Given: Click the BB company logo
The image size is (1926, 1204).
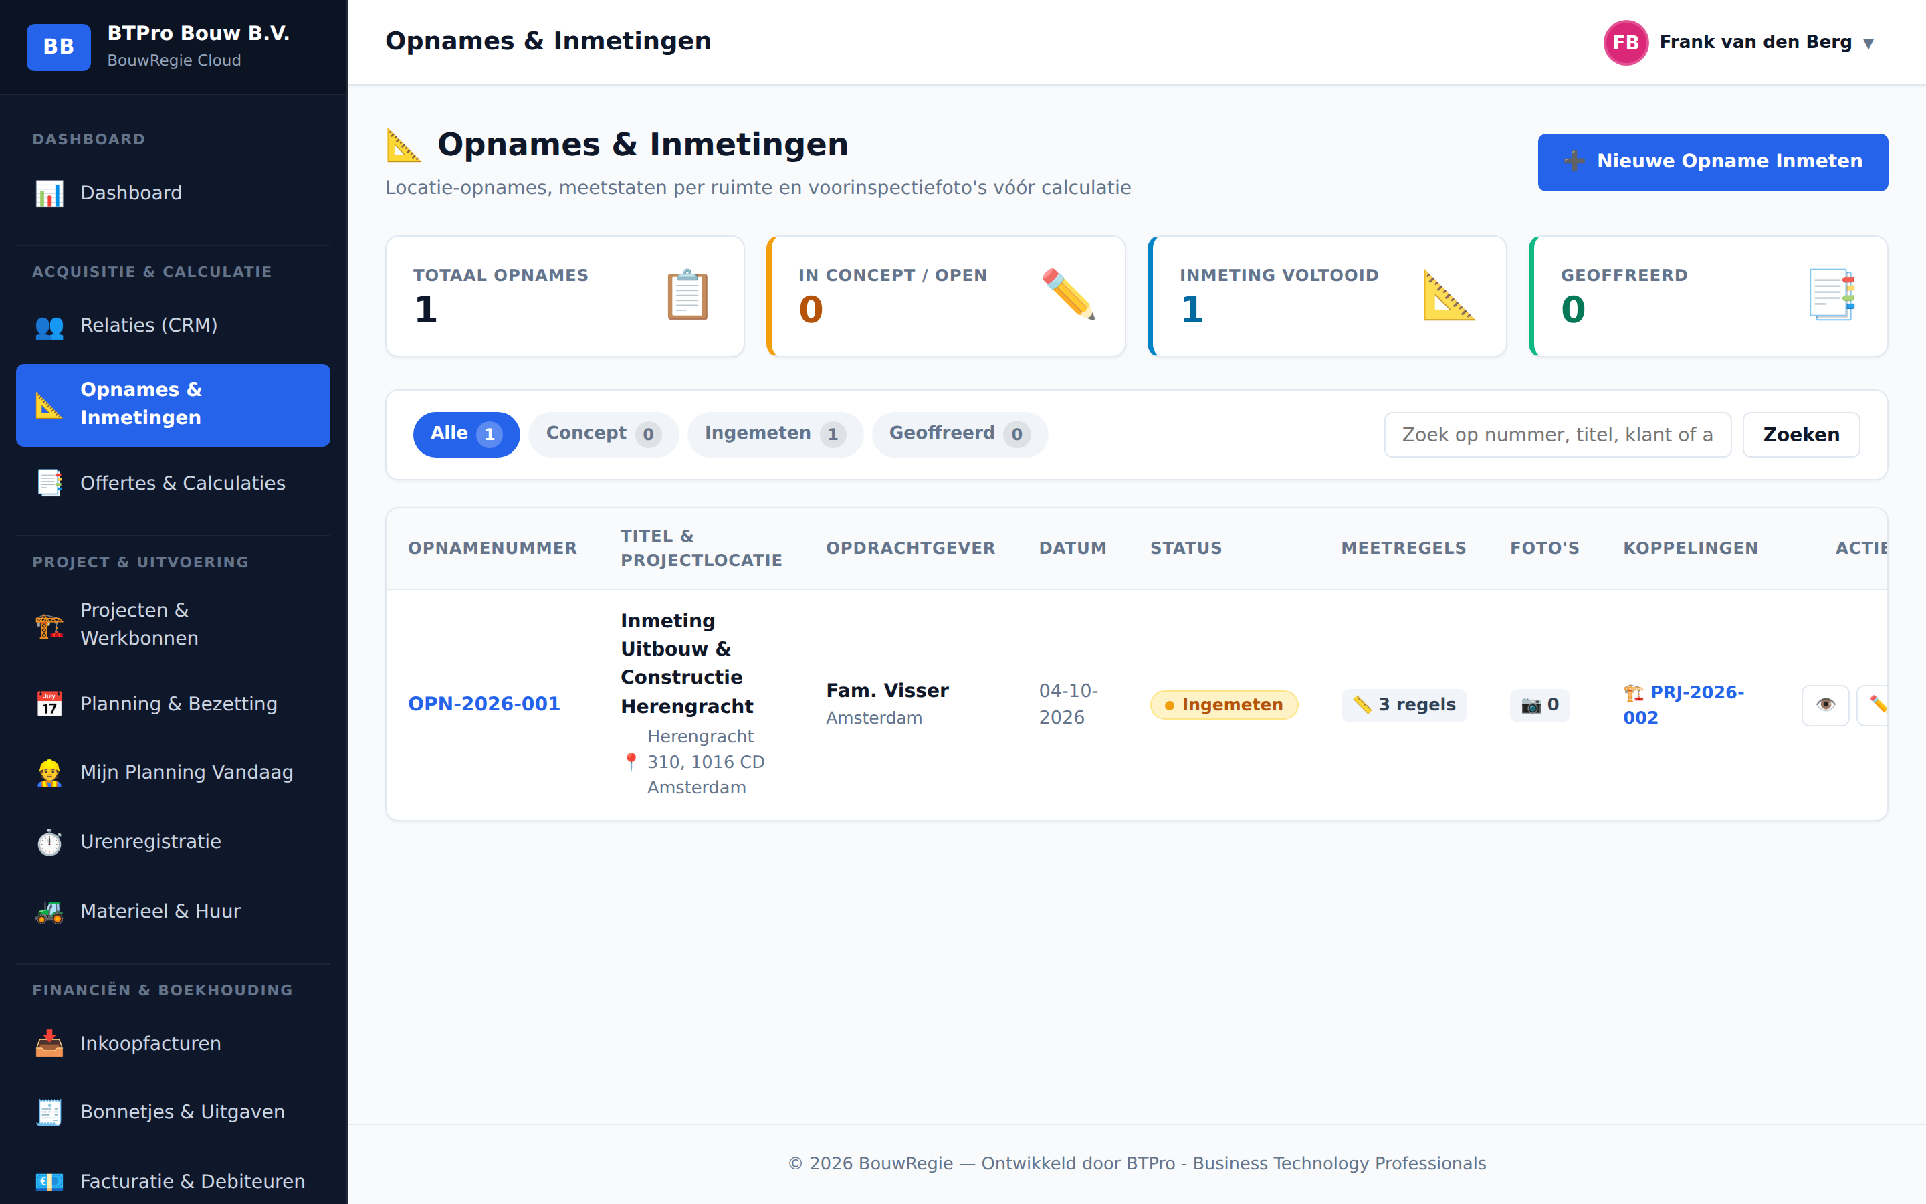Looking at the screenshot, I should (x=58, y=47).
